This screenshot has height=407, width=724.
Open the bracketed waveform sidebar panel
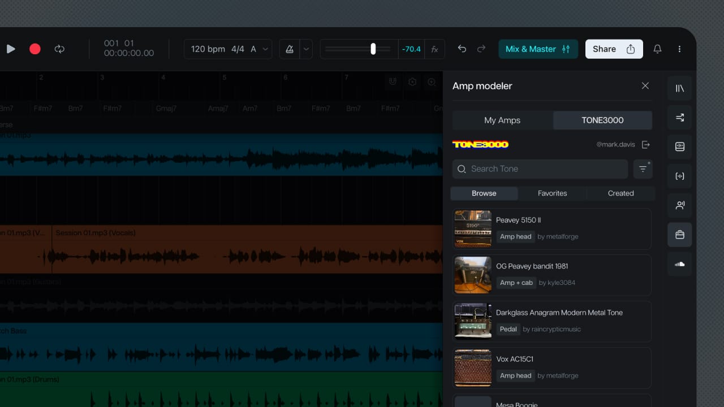tap(680, 176)
